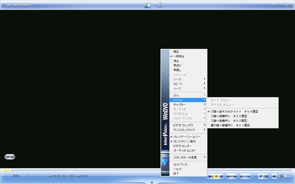Toggle the checked 一時停止 menu item
Image resolution: width=295 pixels, height=184 pixels.
[x=188, y=56]
